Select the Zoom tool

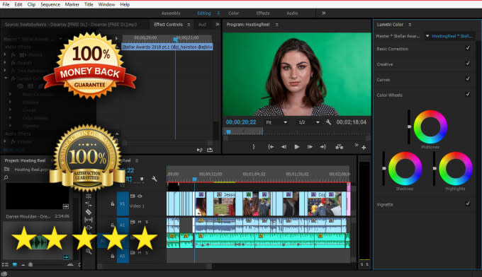[89, 252]
